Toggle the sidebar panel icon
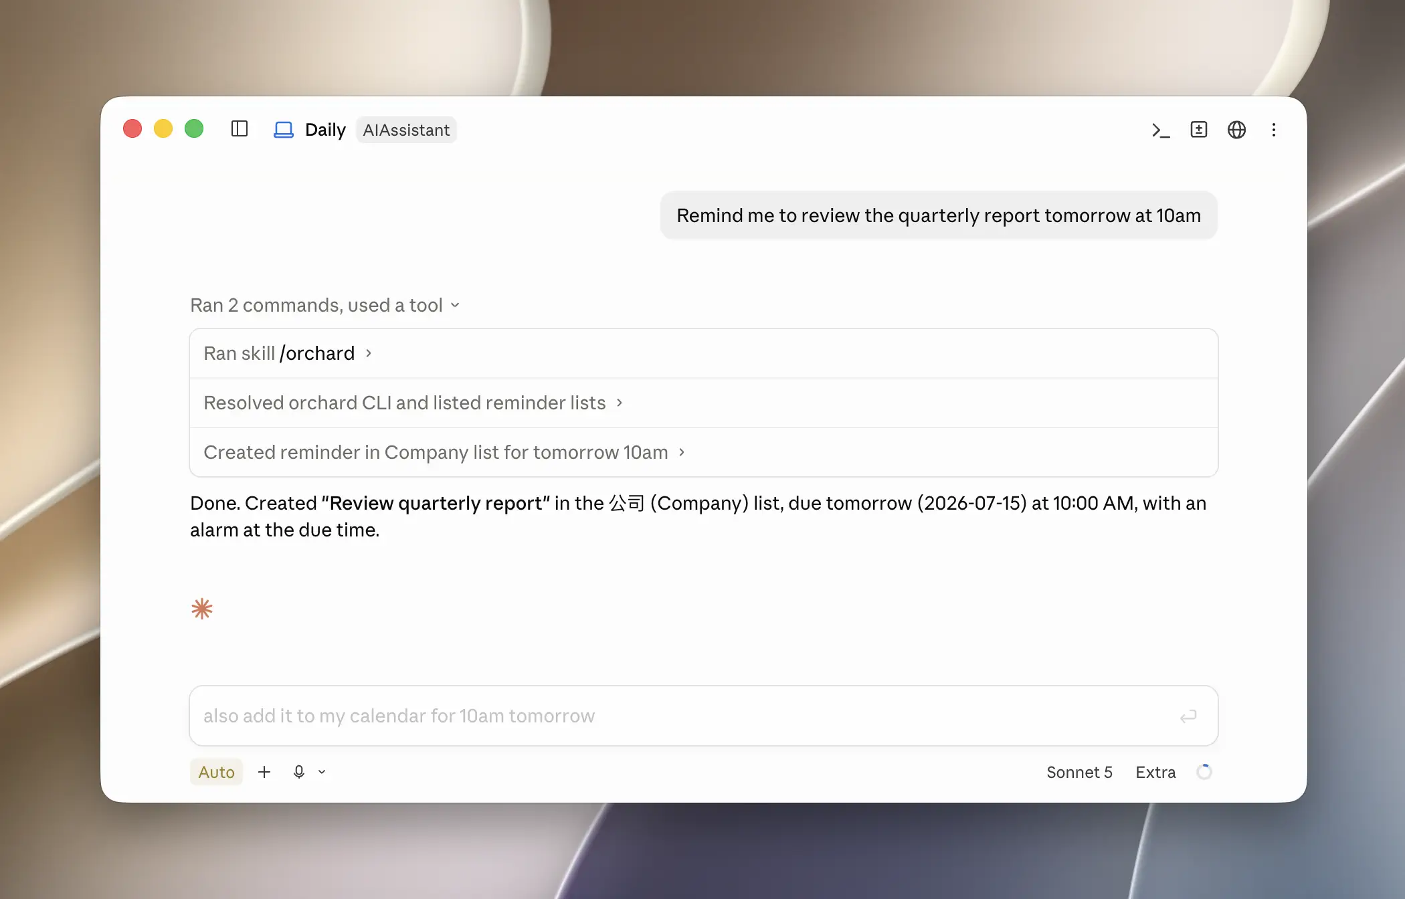Screen dimensions: 1405x899 pyautogui.click(x=240, y=129)
